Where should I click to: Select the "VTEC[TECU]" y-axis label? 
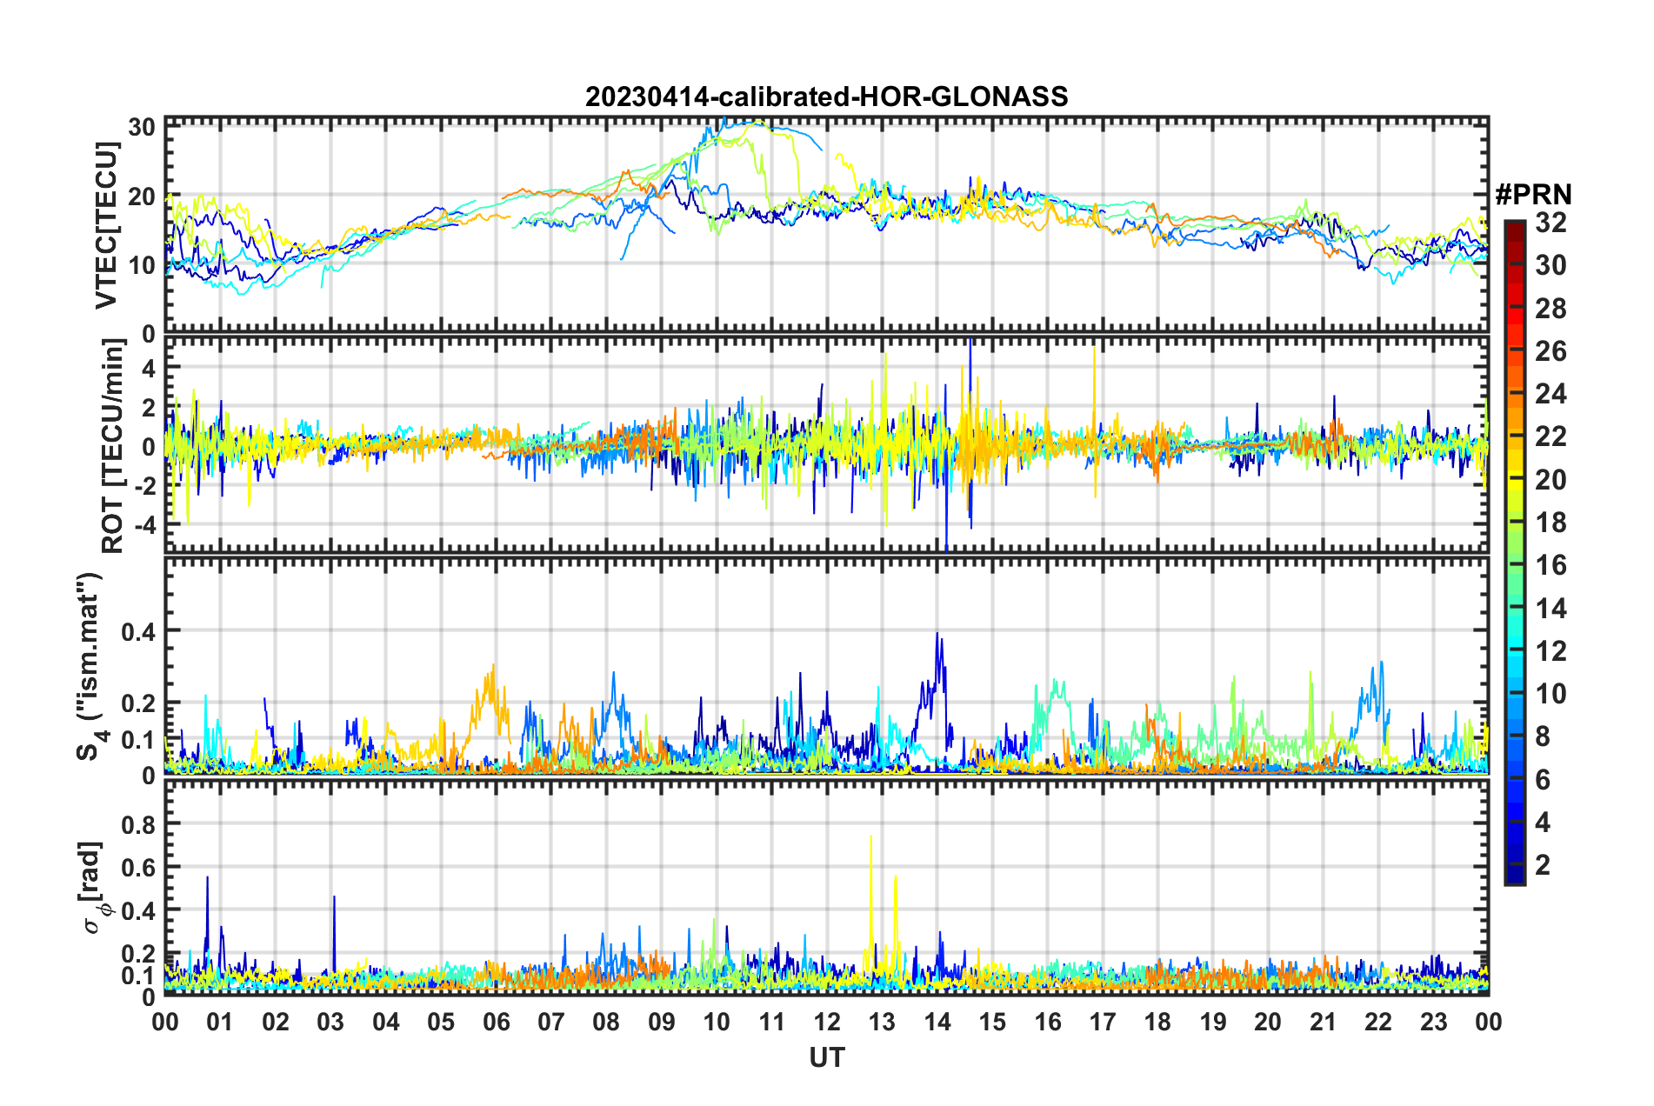[x=107, y=226]
